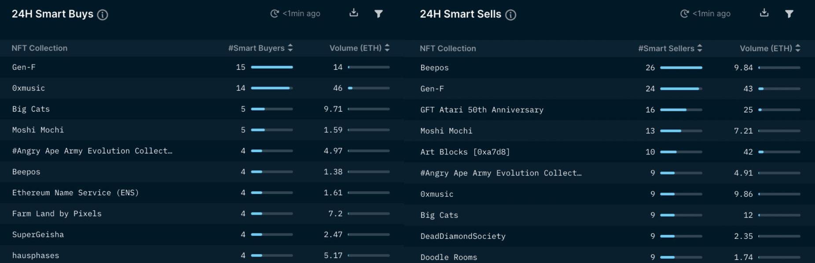Refresh the Smart Sells panel data
Screen dimensions: 815x263
coord(684,14)
